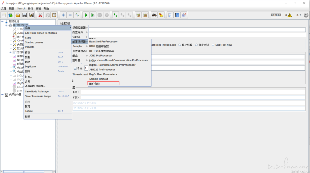The height and width of the screenshot is (173, 310).
Task: Choose RegEx User Parameters menu item
Action: tap(119, 74)
